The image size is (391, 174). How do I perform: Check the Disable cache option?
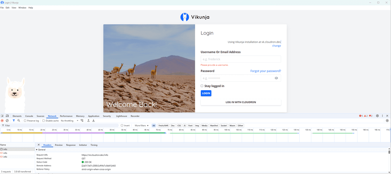(44, 121)
